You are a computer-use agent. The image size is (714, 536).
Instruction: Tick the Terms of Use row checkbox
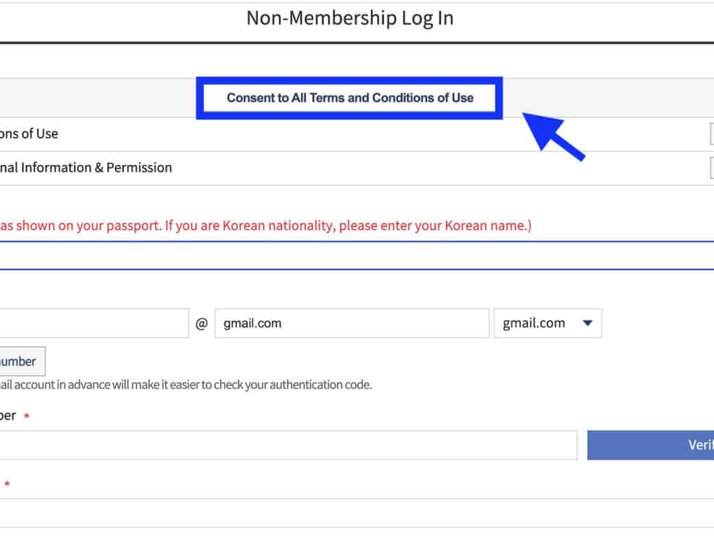click(711, 135)
